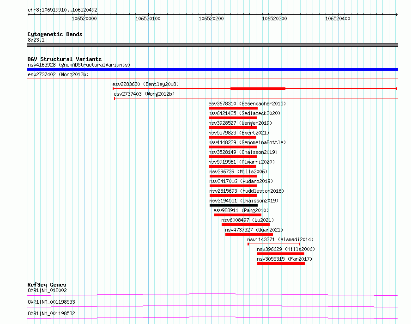The height and width of the screenshot is (324, 411).
Task: Click the RefSeq Genes track title
Action: [47, 285]
